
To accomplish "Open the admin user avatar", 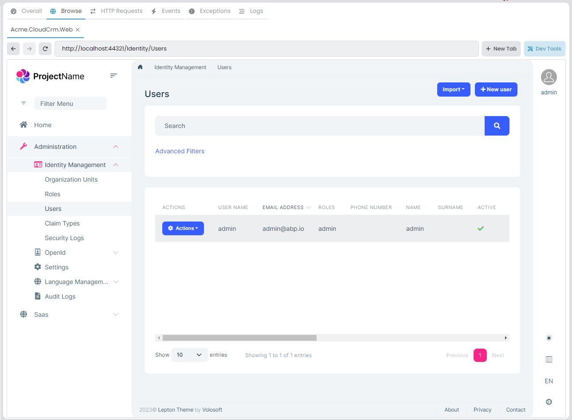I will [548, 78].
